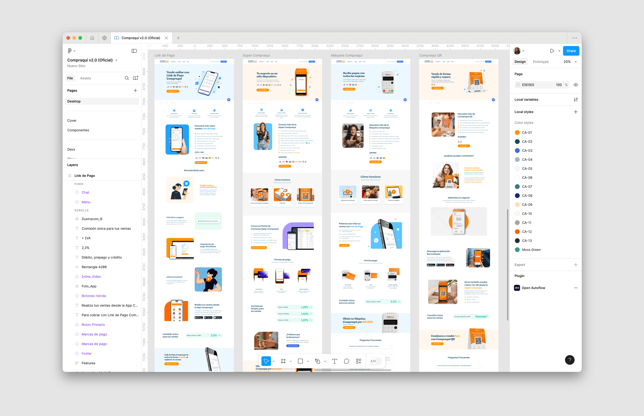Open the file name dropdown chevron
Viewport: 644px width, 416px height.
coord(117,60)
